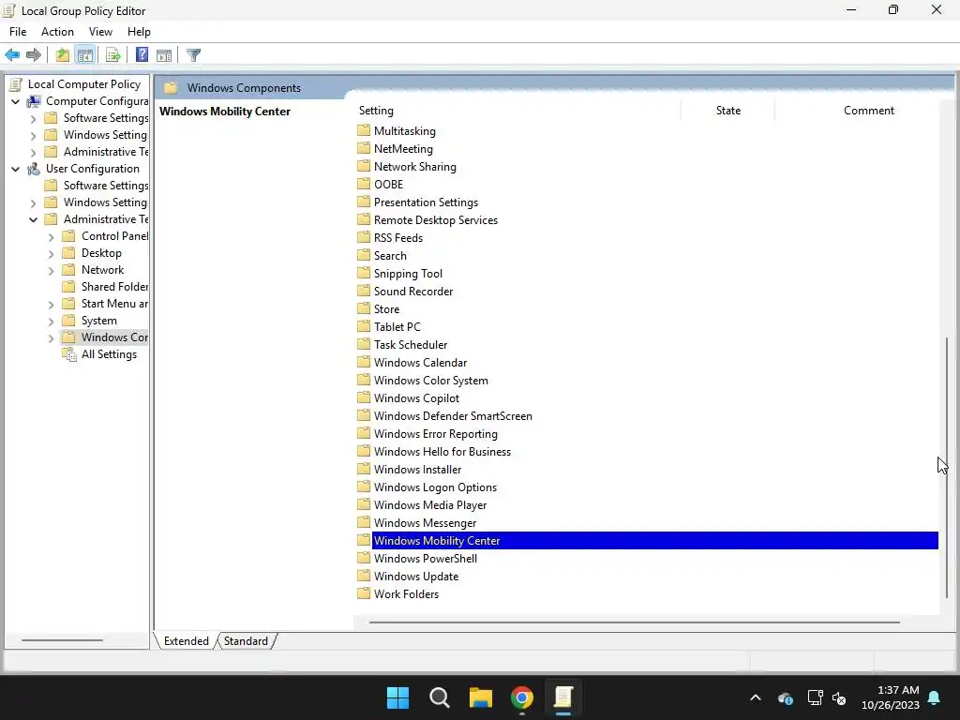Click Local Computer Policy root icon

pos(16,84)
